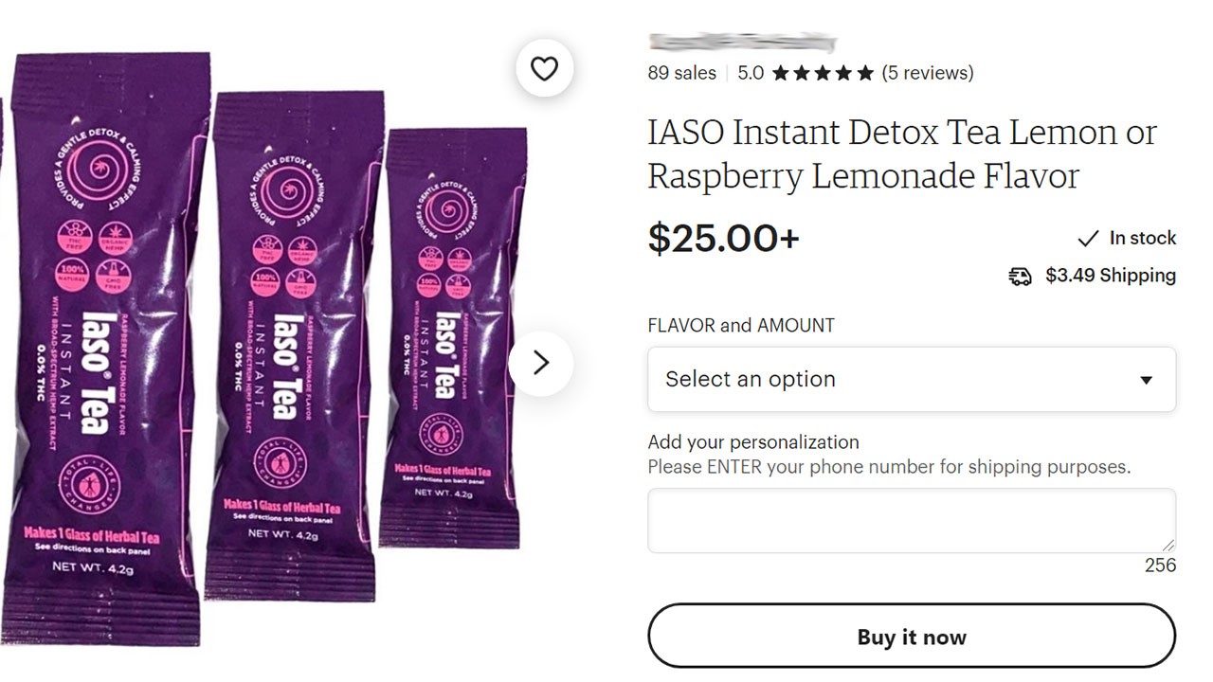Select the middle Iaso Tea packet image
Viewport: 1213px width, 682px height.
tap(296, 346)
